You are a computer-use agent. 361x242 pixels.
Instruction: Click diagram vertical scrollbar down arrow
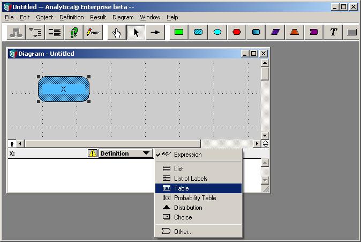tap(265, 135)
